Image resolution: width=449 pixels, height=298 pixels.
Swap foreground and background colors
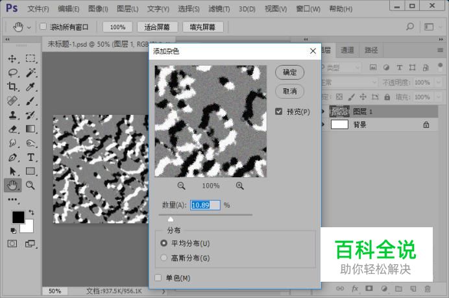(31, 212)
